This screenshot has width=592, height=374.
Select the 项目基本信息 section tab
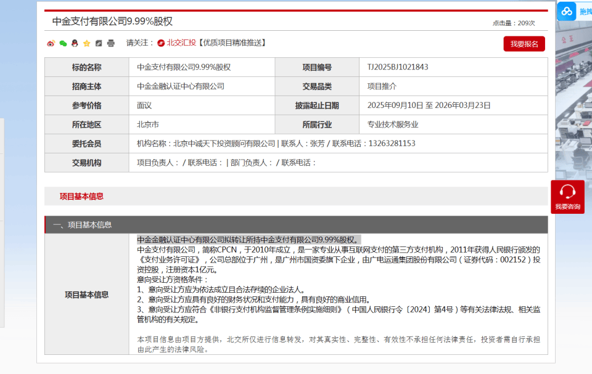click(x=81, y=197)
